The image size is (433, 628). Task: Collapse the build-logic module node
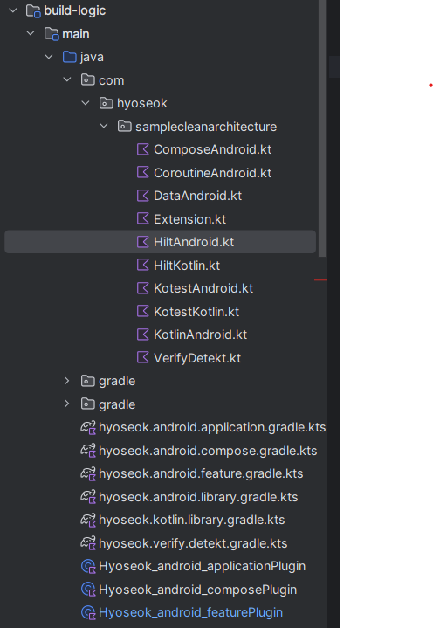13,10
